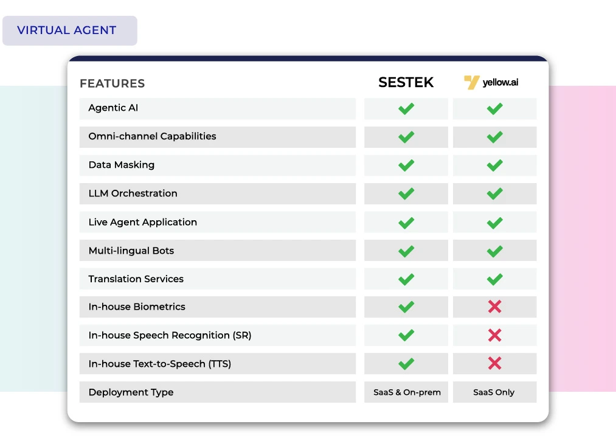The height and width of the screenshot is (438, 616).
Task: Click SESTEK checkmark for LLM Orchestration
Action: click(406, 193)
